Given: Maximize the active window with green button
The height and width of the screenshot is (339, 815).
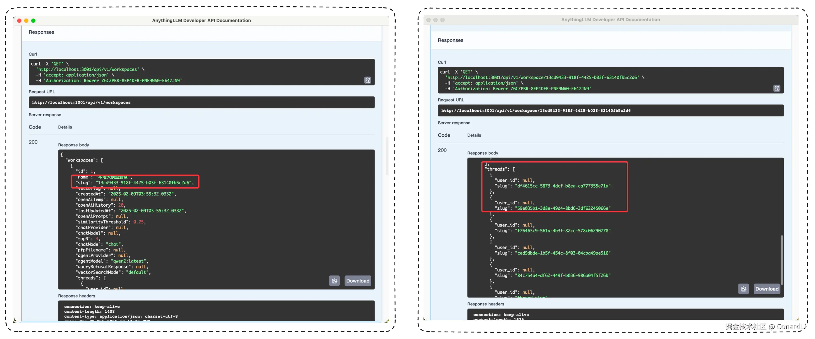Looking at the screenshot, I should coord(33,21).
